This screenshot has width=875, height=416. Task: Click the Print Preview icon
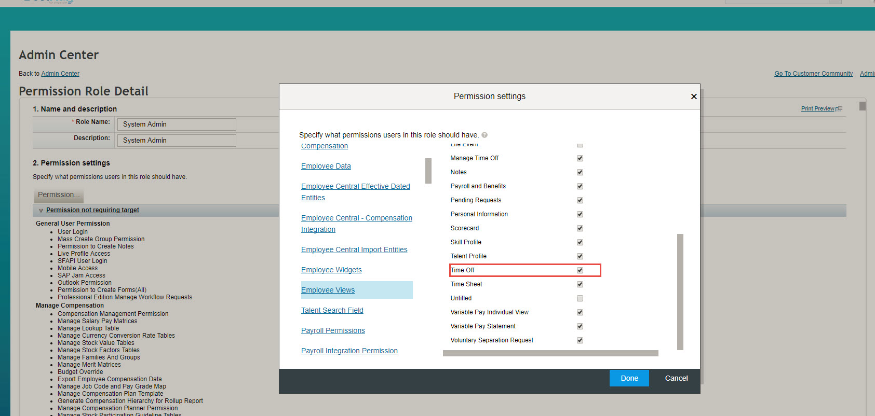pos(839,109)
